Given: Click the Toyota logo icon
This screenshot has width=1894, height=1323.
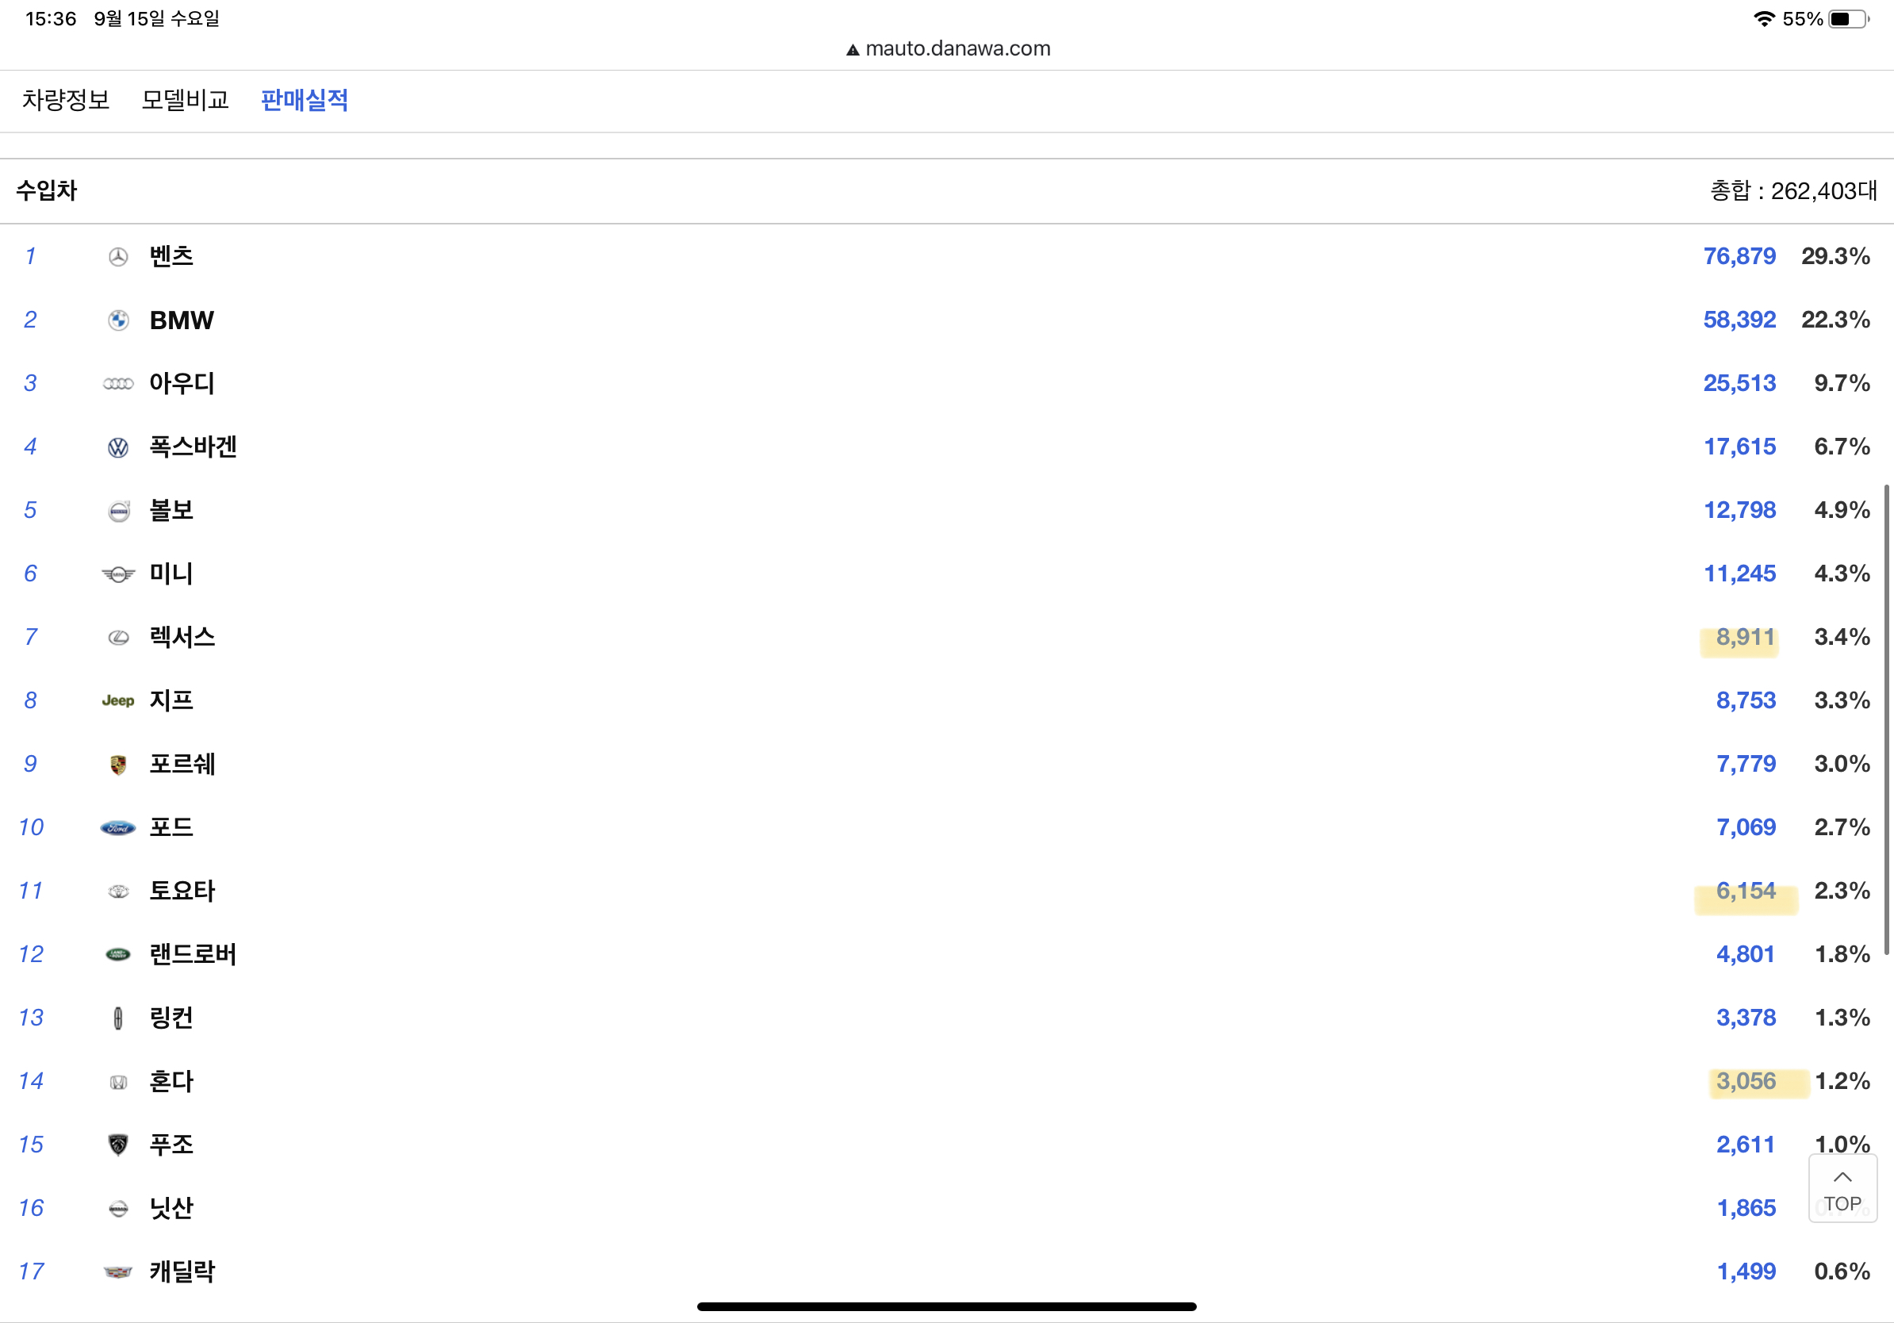Looking at the screenshot, I should click(x=118, y=891).
